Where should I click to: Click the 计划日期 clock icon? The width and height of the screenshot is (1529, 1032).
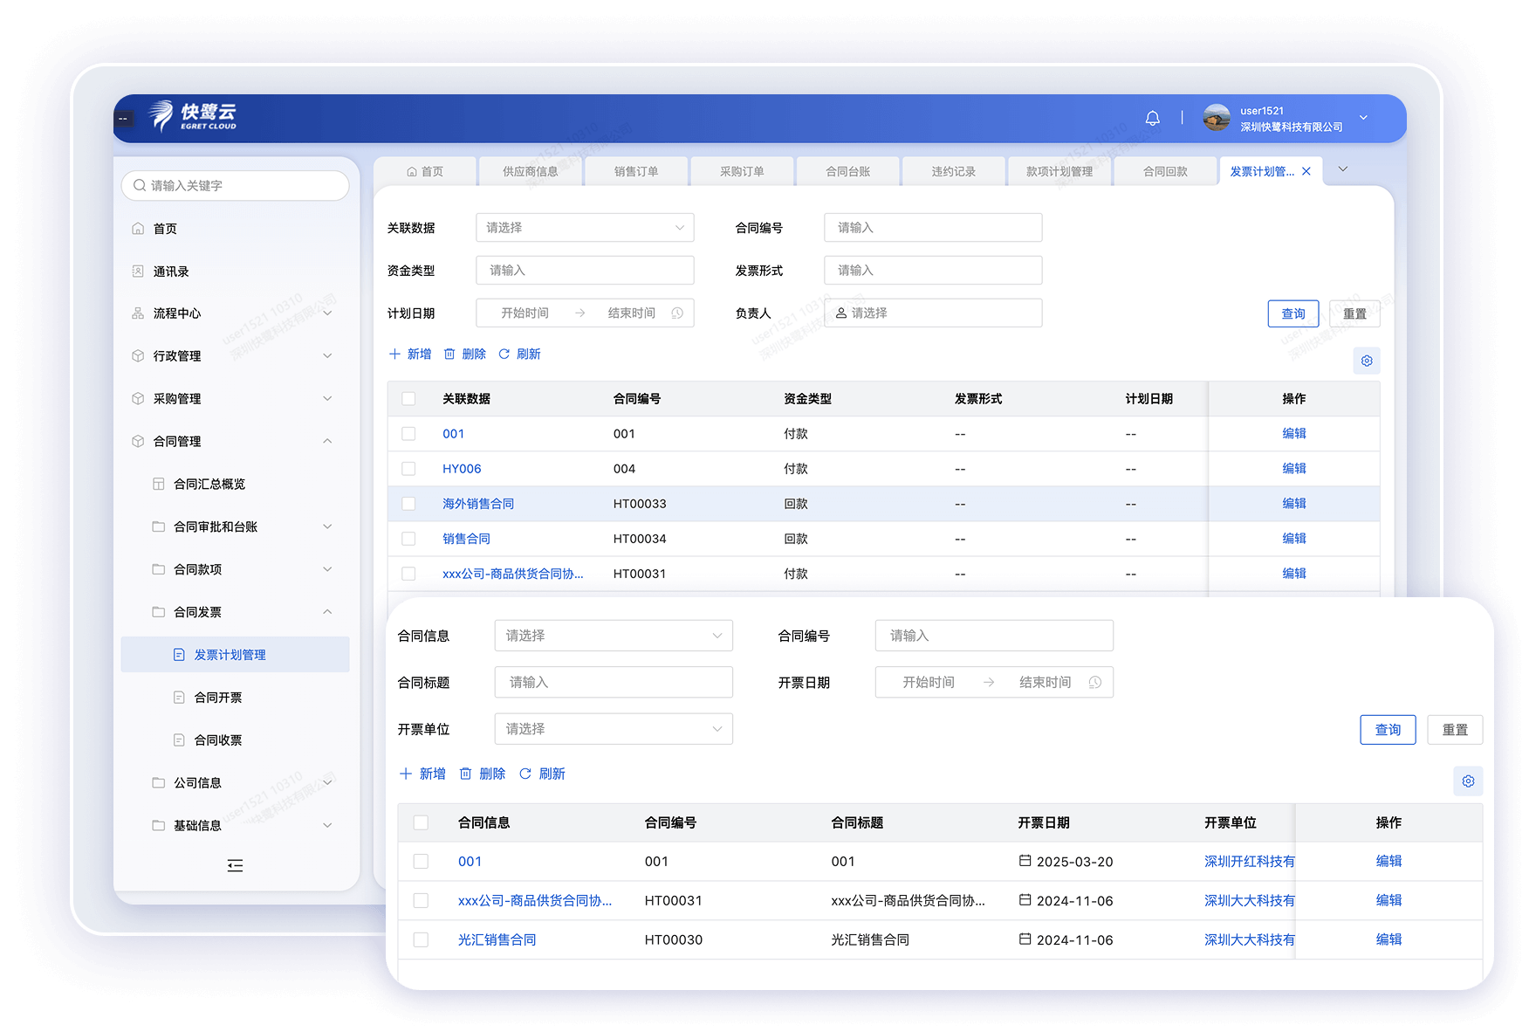[x=677, y=313]
